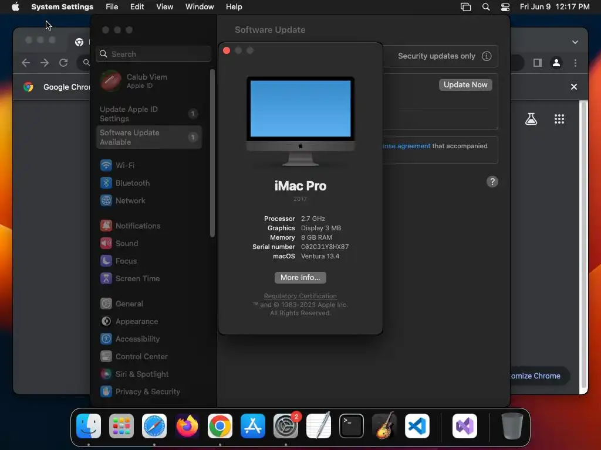The width and height of the screenshot is (601, 450).
Task: Open System Settings icon in the Dock
Action: click(x=286, y=426)
